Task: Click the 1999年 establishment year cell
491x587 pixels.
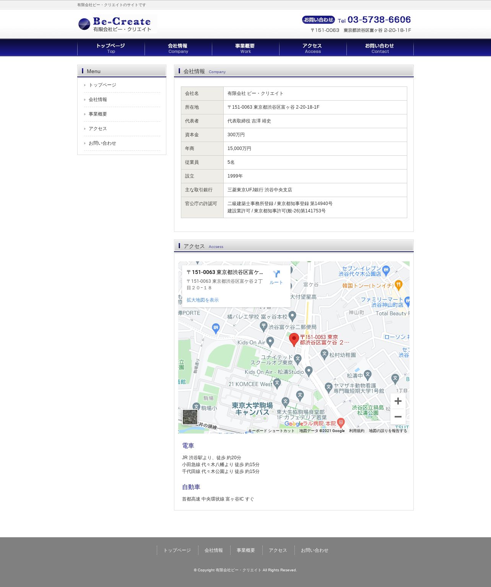Action: (315, 176)
